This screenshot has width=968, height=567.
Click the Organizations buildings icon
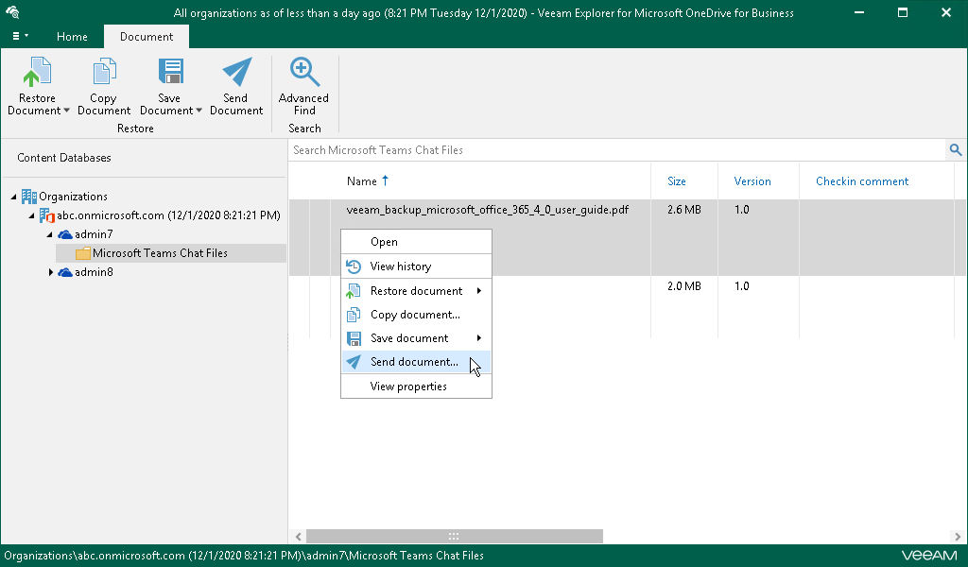coord(29,197)
